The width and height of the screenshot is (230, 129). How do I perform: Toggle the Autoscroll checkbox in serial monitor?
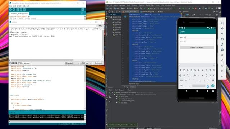(10, 63)
